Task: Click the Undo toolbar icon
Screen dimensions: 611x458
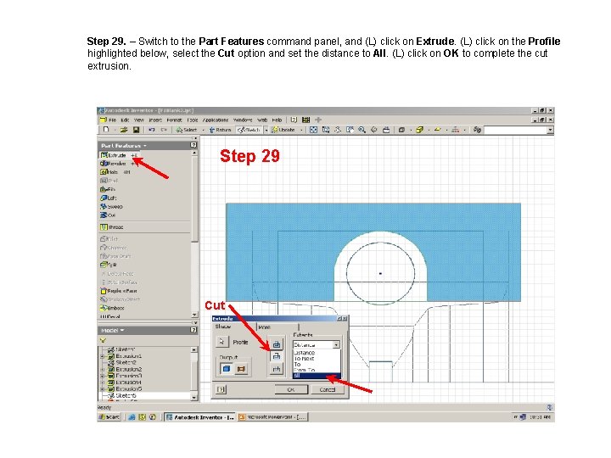Action: pos(152,130)
